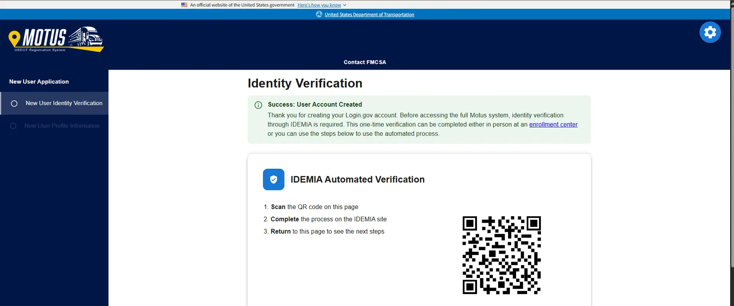Open Contact FMCSA menu item
Image resolution: width=734 pixels, height=306 pixels.
365,62
